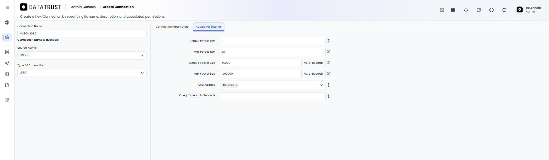Select the settings gear sidebar icon

(x=7, y=37)
